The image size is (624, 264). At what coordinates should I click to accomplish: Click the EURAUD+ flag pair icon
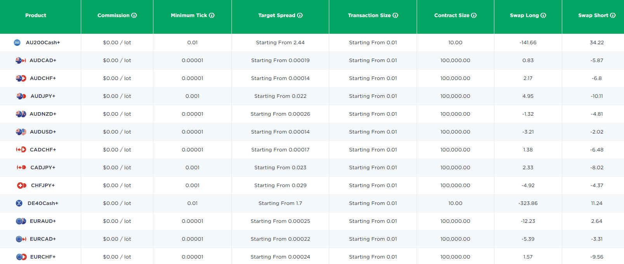pos(21,221)
